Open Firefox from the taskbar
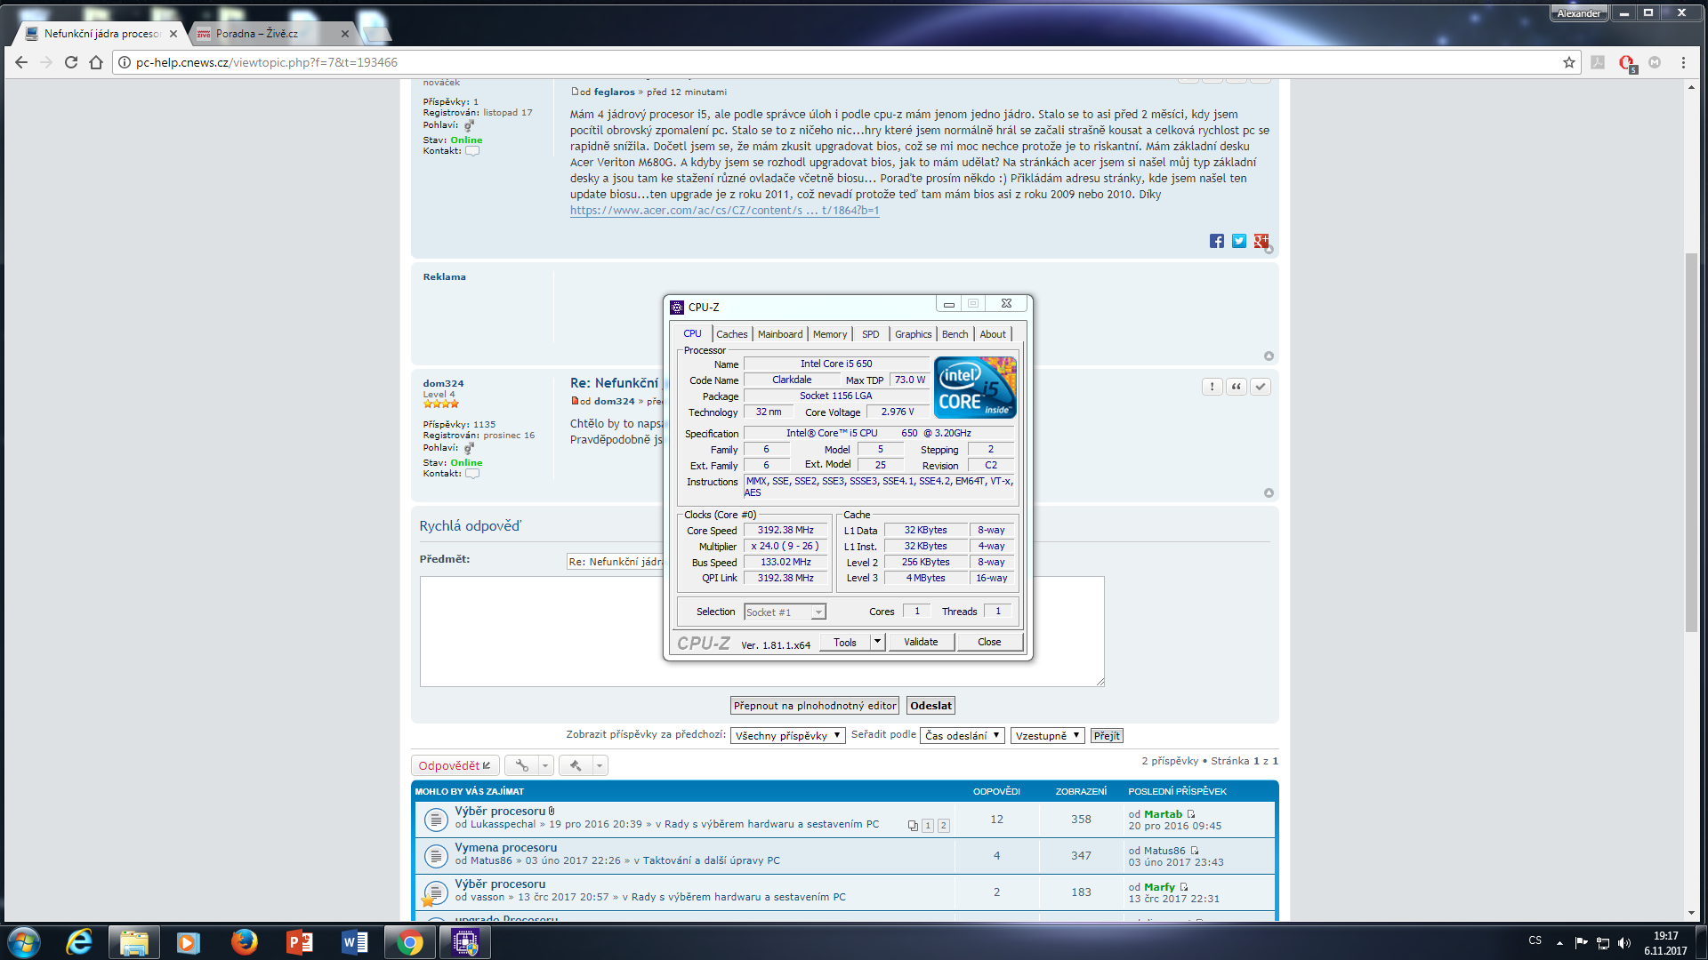The image size is (1708, 960). tap(244, 941)
